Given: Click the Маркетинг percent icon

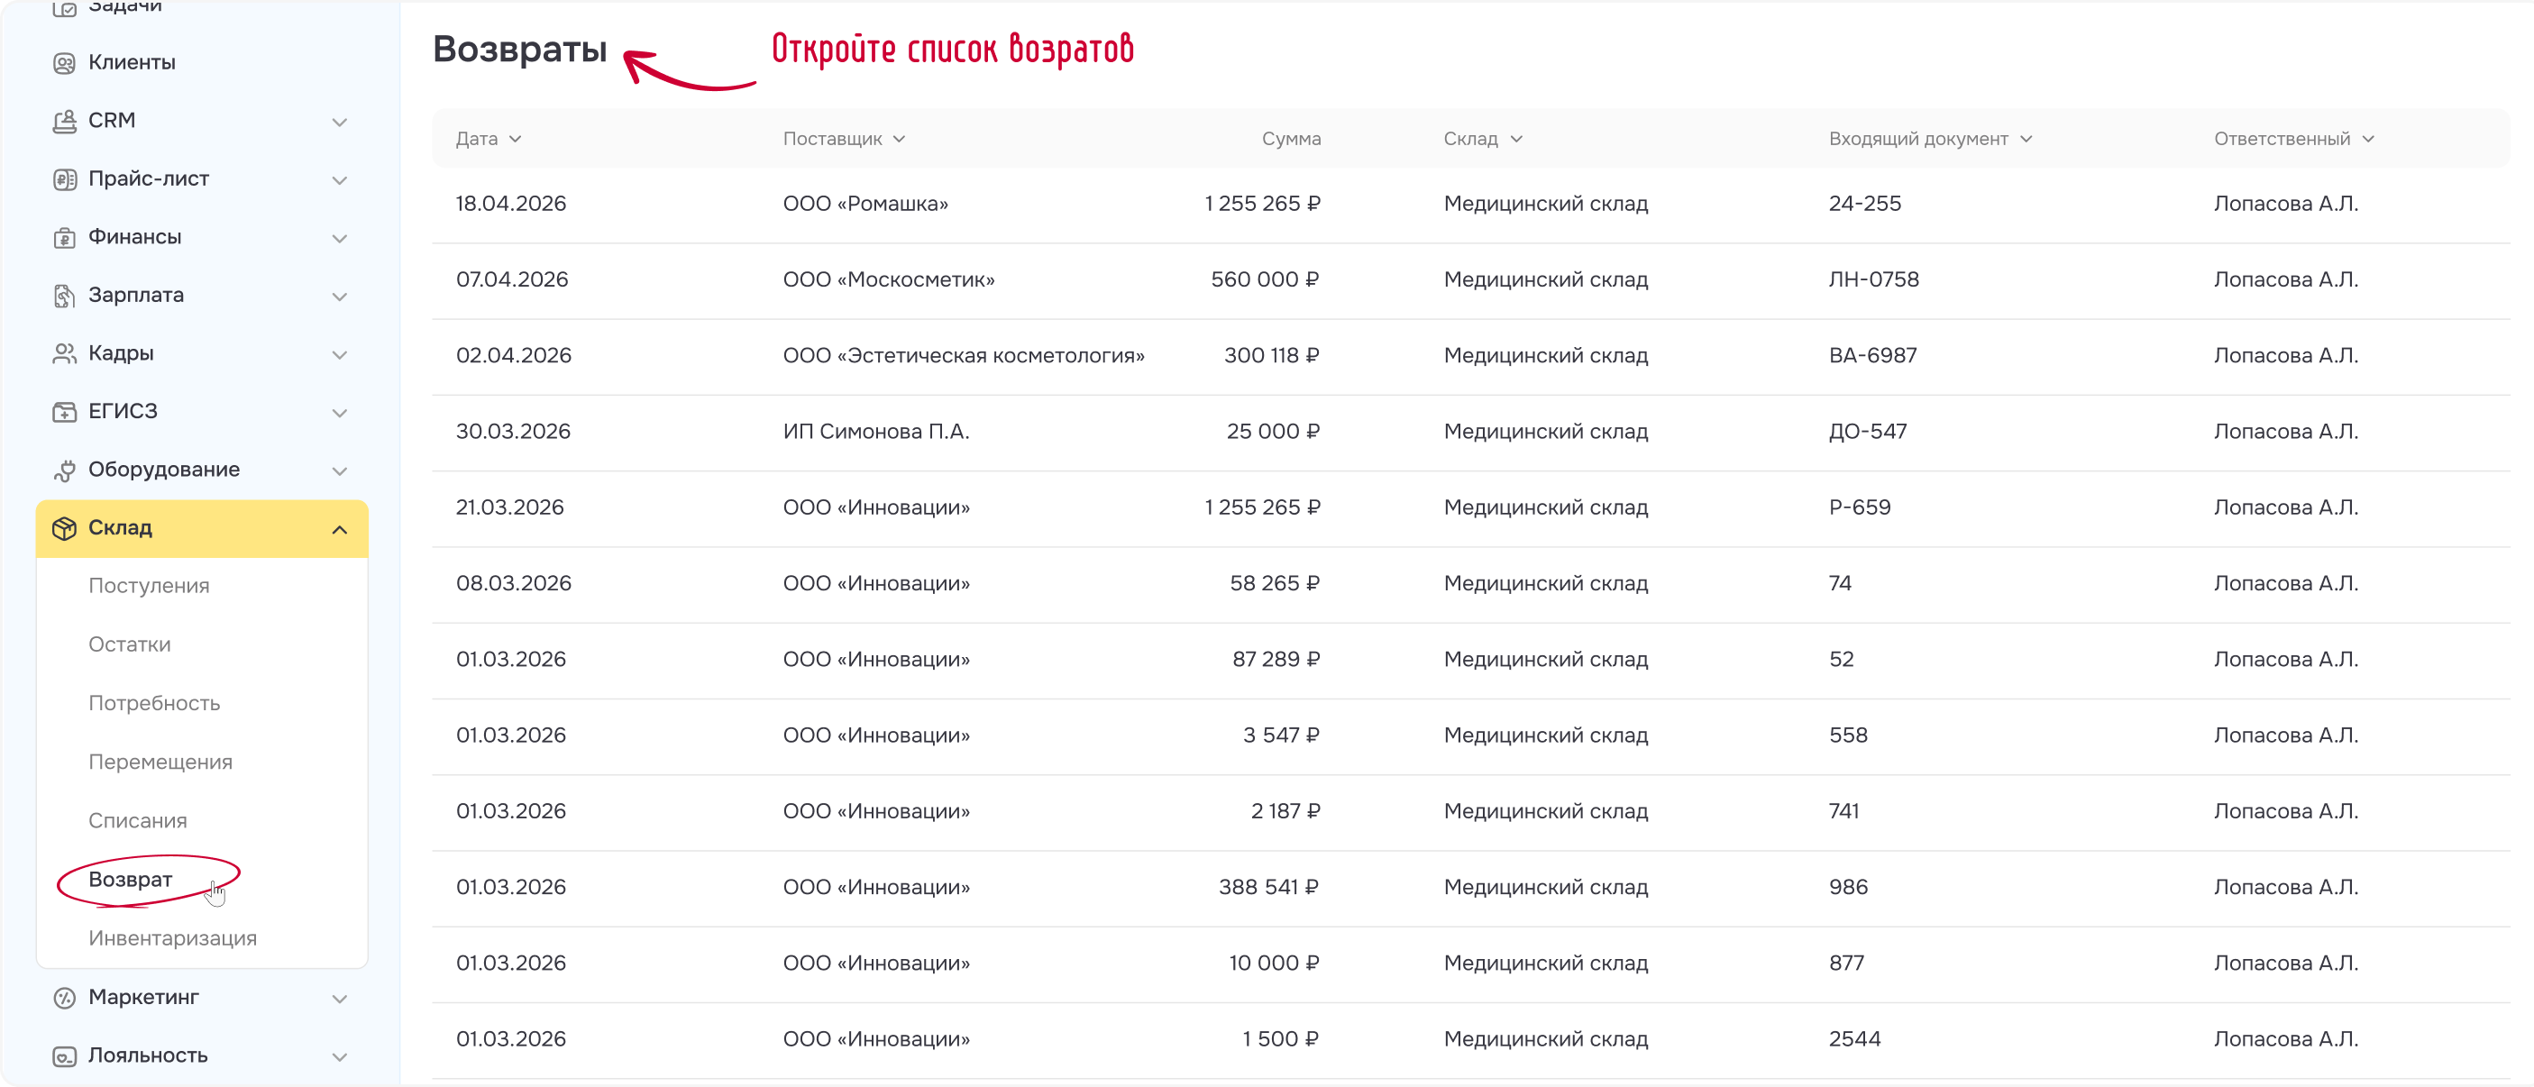Looking at the screenshot, I should tap(64, 998).
